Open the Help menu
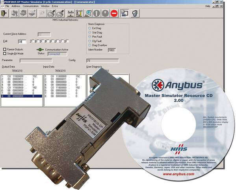The height and width of the screenshot is (190, 236). 208,6
